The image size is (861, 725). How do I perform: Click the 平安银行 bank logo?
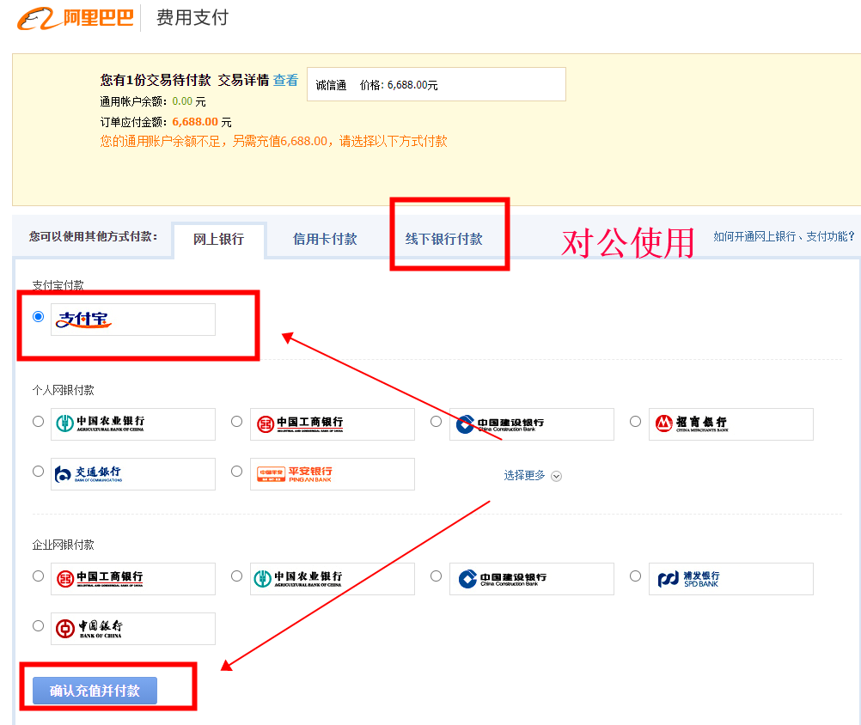tap(332, 473)
